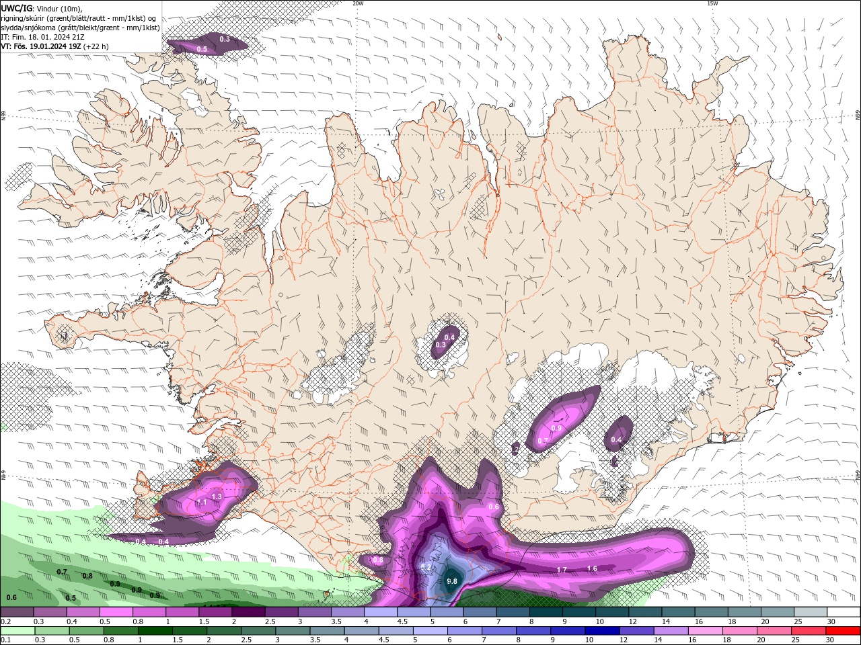This screenshot has width=861, height=645.
Task: Select the 'slydda/snjókoma' legend description line
Action: 80,28
